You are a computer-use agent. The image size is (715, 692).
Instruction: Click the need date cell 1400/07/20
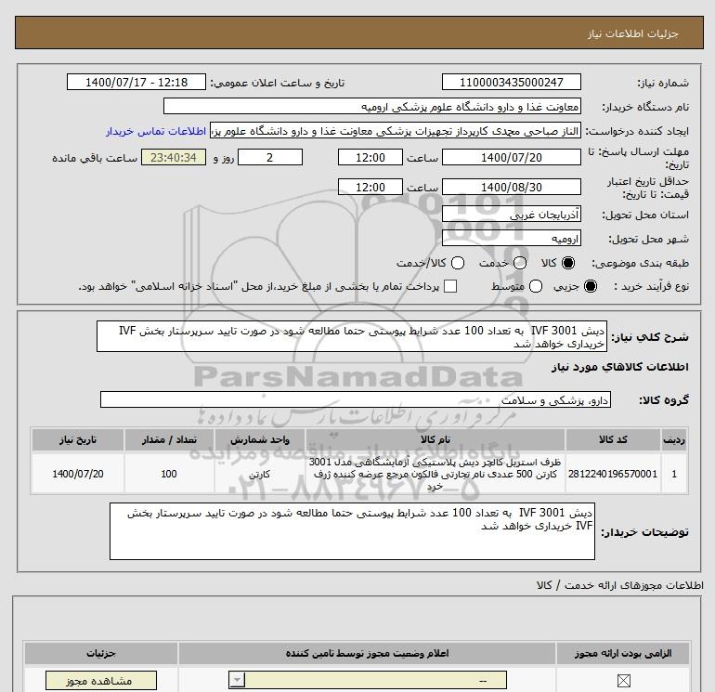[77, 474]
